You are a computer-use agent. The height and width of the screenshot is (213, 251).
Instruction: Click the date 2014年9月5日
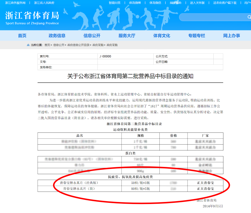click(x=213, y=206)
